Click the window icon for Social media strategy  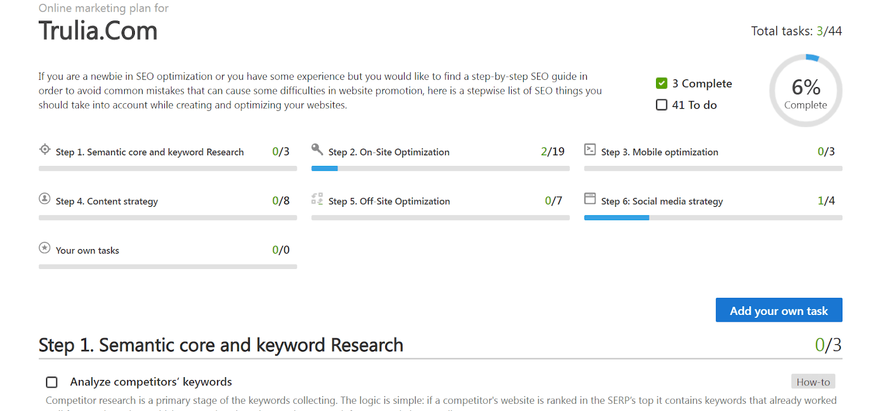click(590, 199)
